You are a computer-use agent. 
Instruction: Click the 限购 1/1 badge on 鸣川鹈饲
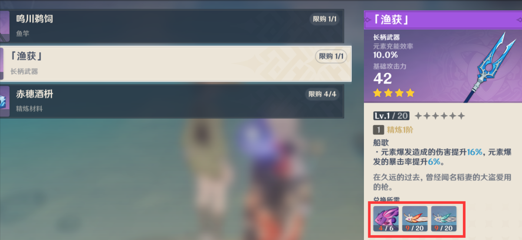pyautogui.click(x=325, y=19)
